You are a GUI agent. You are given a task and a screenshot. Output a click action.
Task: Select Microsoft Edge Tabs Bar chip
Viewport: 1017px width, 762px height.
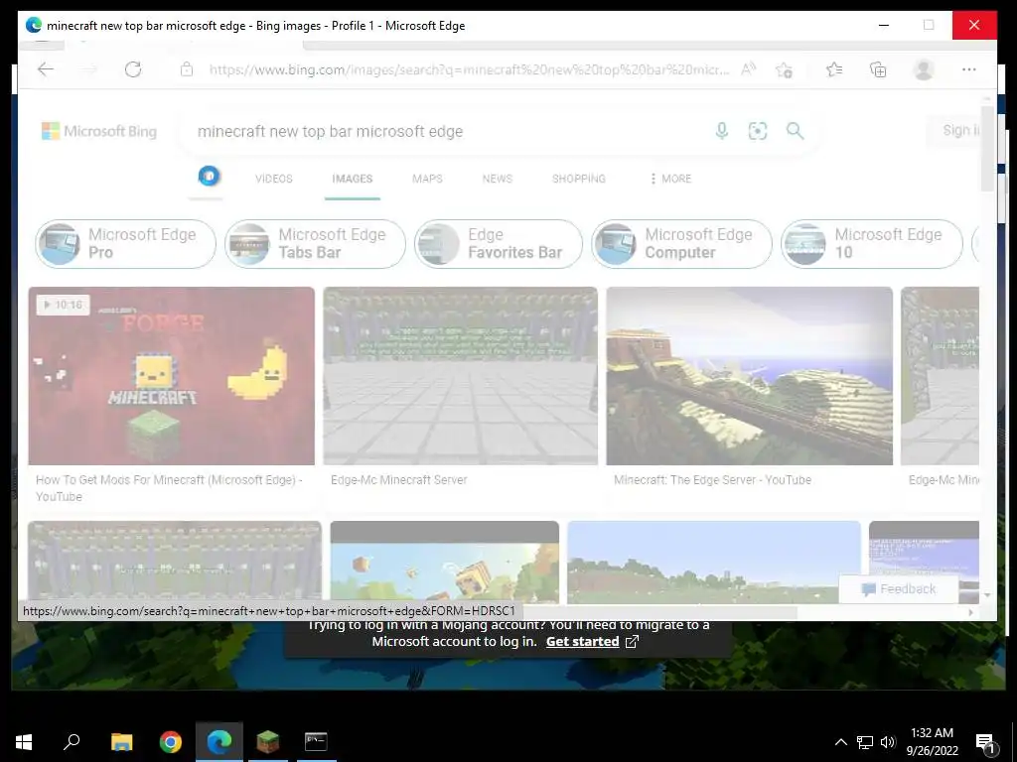point(315,244)
